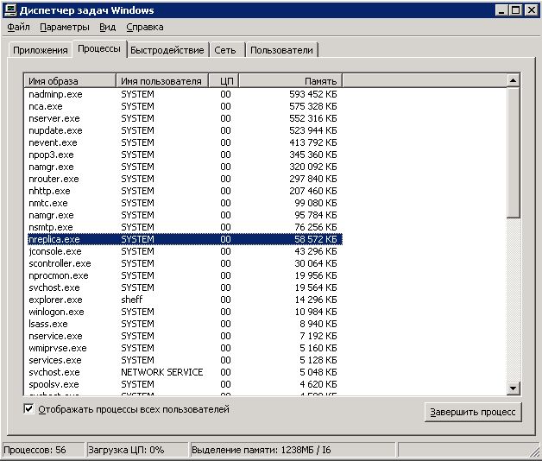Sort by the Память column header
The image size is (542, 461).
point(290,81)
